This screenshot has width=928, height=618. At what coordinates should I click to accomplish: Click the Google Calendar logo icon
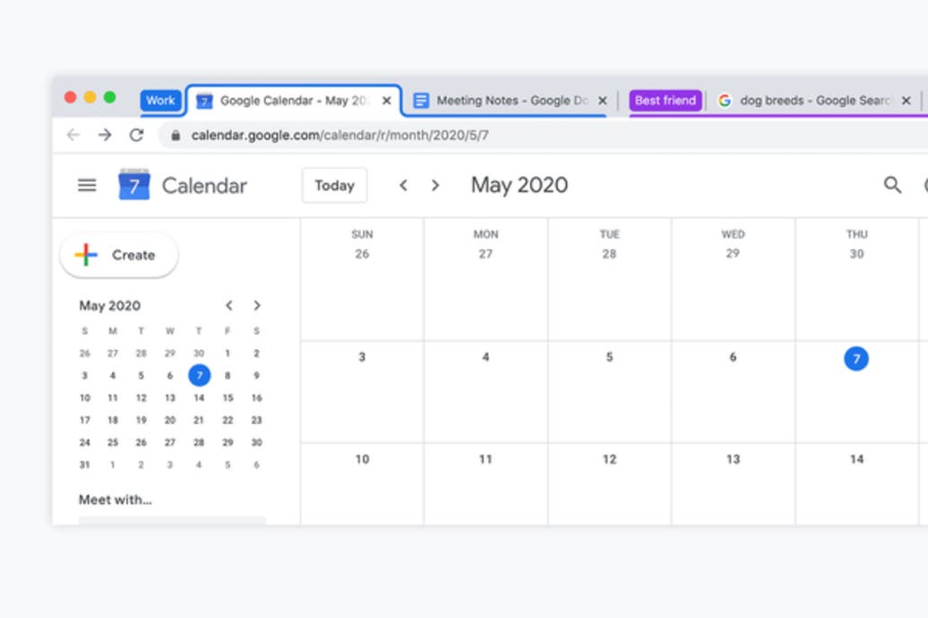pyautogui.click(x=134, y=185)
